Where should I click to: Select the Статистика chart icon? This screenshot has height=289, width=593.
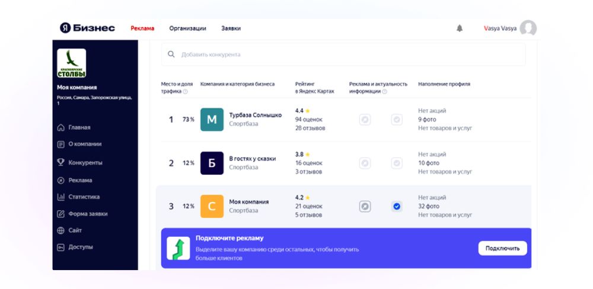(x=60, y=197)
